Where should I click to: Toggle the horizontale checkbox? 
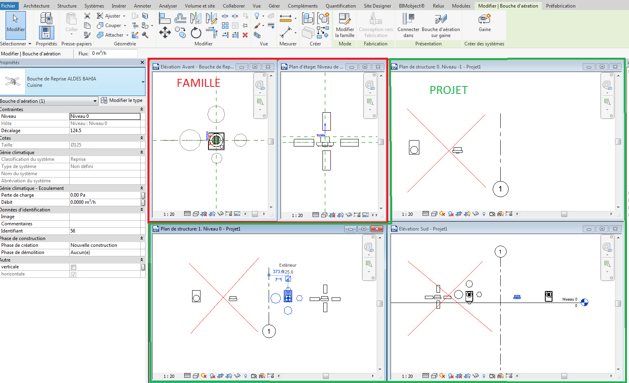click(73, 274)
